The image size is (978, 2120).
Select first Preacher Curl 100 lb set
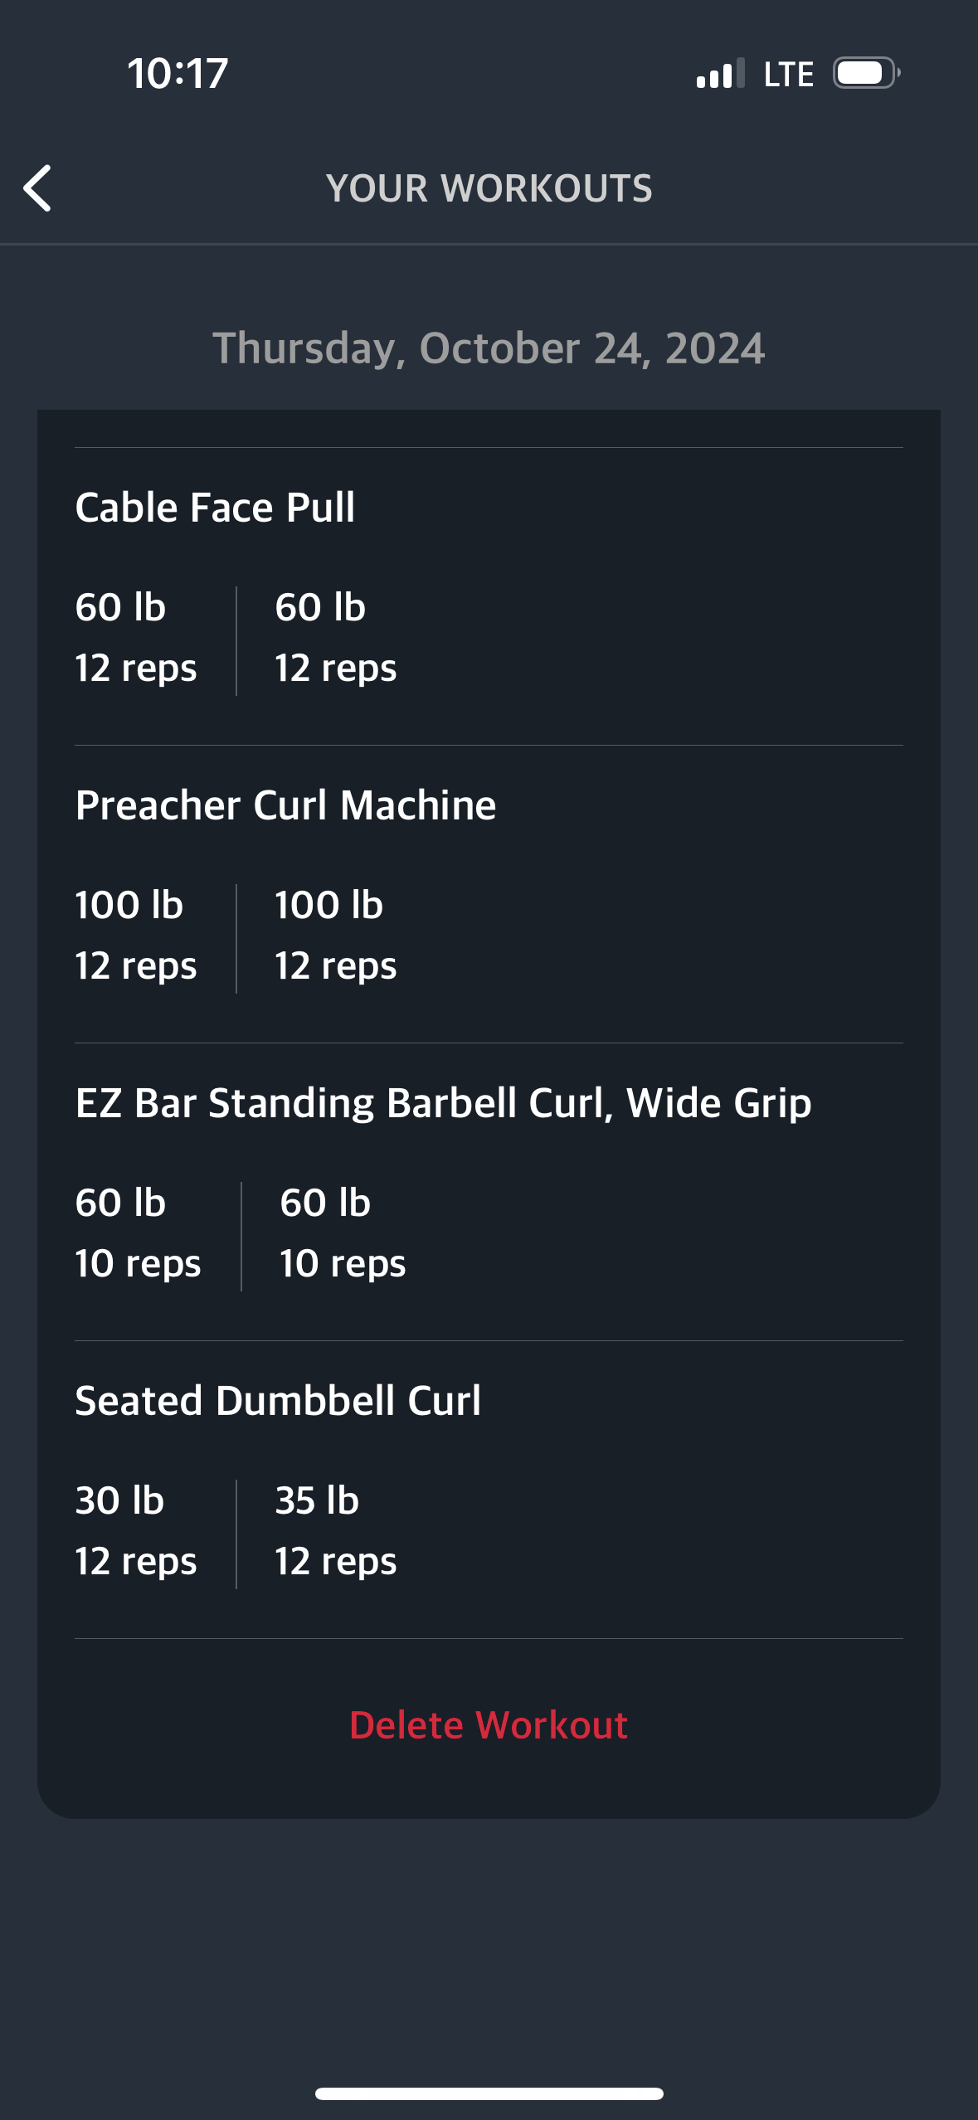136,936
